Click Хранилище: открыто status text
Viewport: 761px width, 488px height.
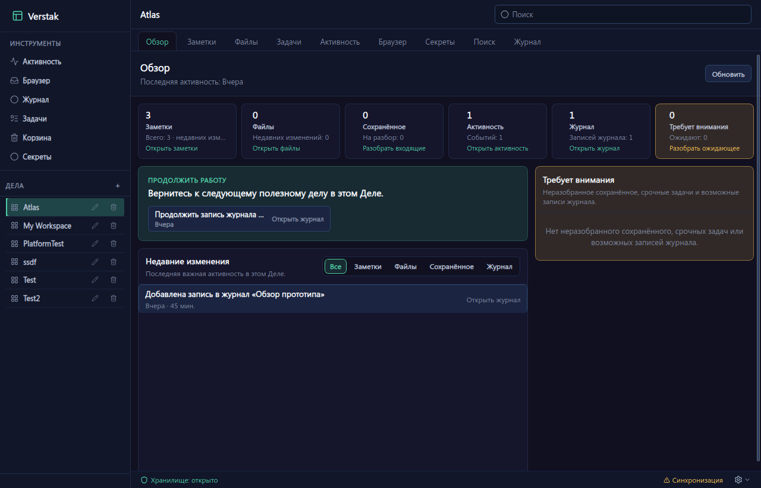184,480
